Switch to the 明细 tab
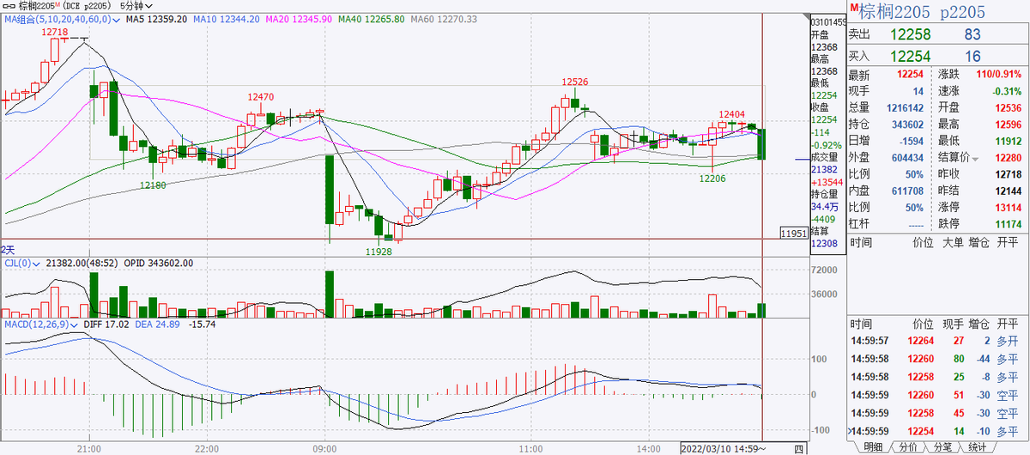The height and width of the screenshot is (455, 1030). [x=872, y=446]
